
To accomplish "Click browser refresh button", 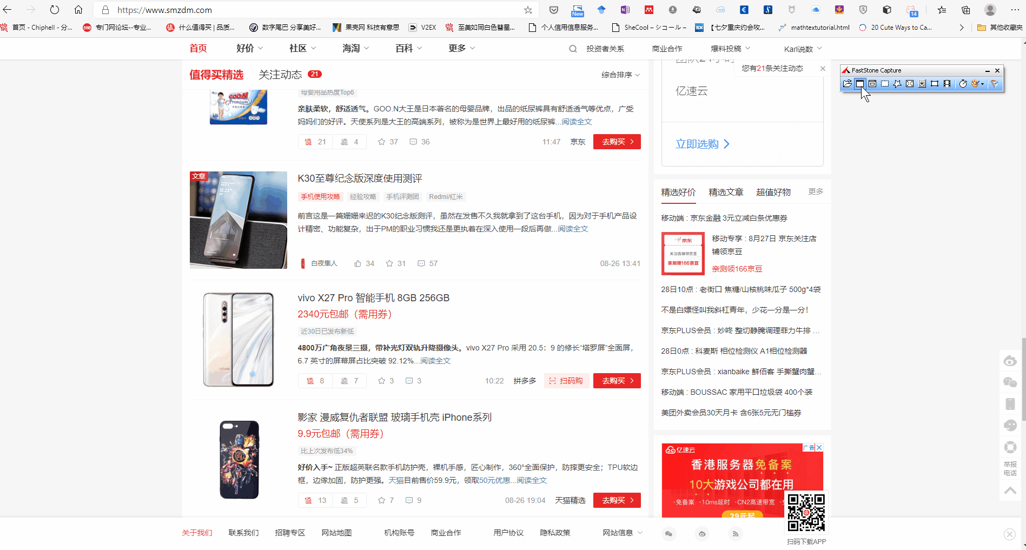I will (x=54, y=10).
